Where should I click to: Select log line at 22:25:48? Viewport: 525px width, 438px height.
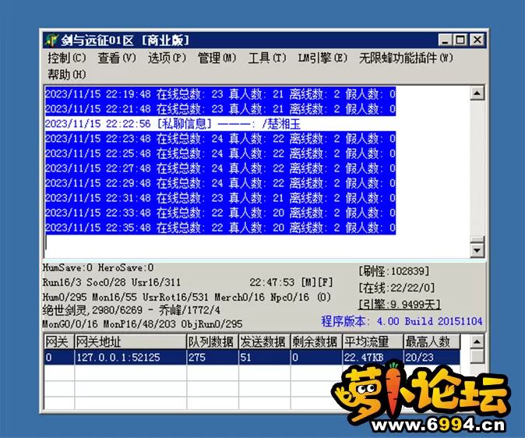click(x=220, y=154)
